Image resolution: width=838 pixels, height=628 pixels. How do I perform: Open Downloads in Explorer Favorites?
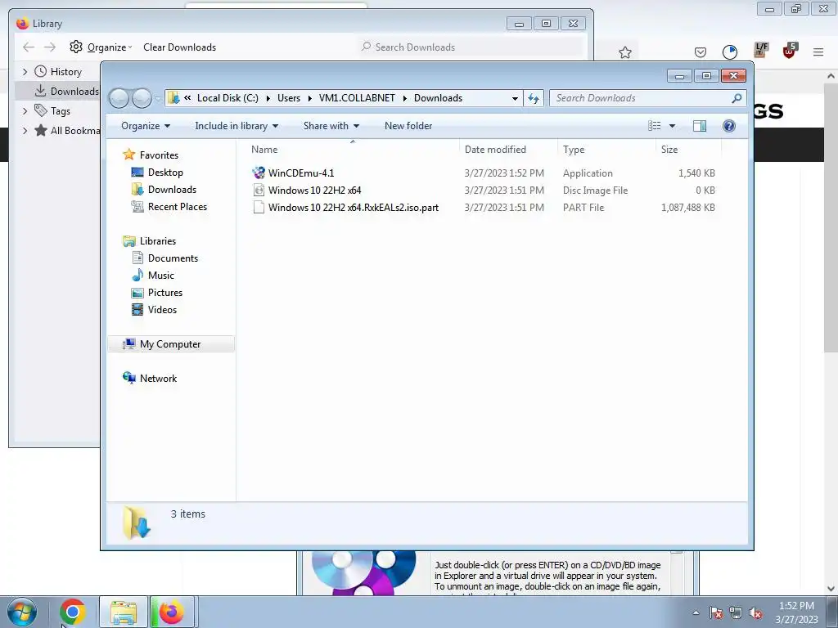[172, 190]
